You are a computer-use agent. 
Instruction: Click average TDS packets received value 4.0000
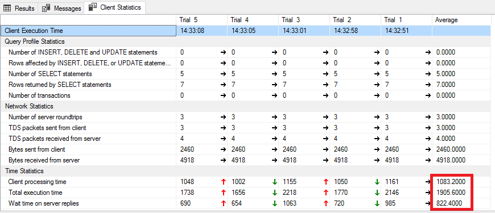click(445, 139)
